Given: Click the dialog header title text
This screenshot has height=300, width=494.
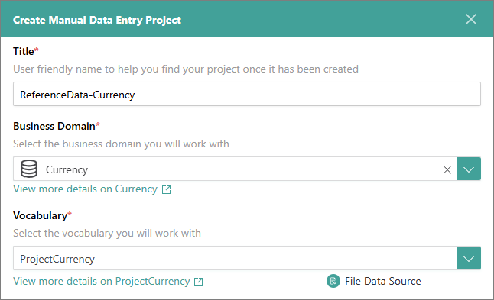Looking at the screenshot, I should pyautogui.click(x=97, y=20).
